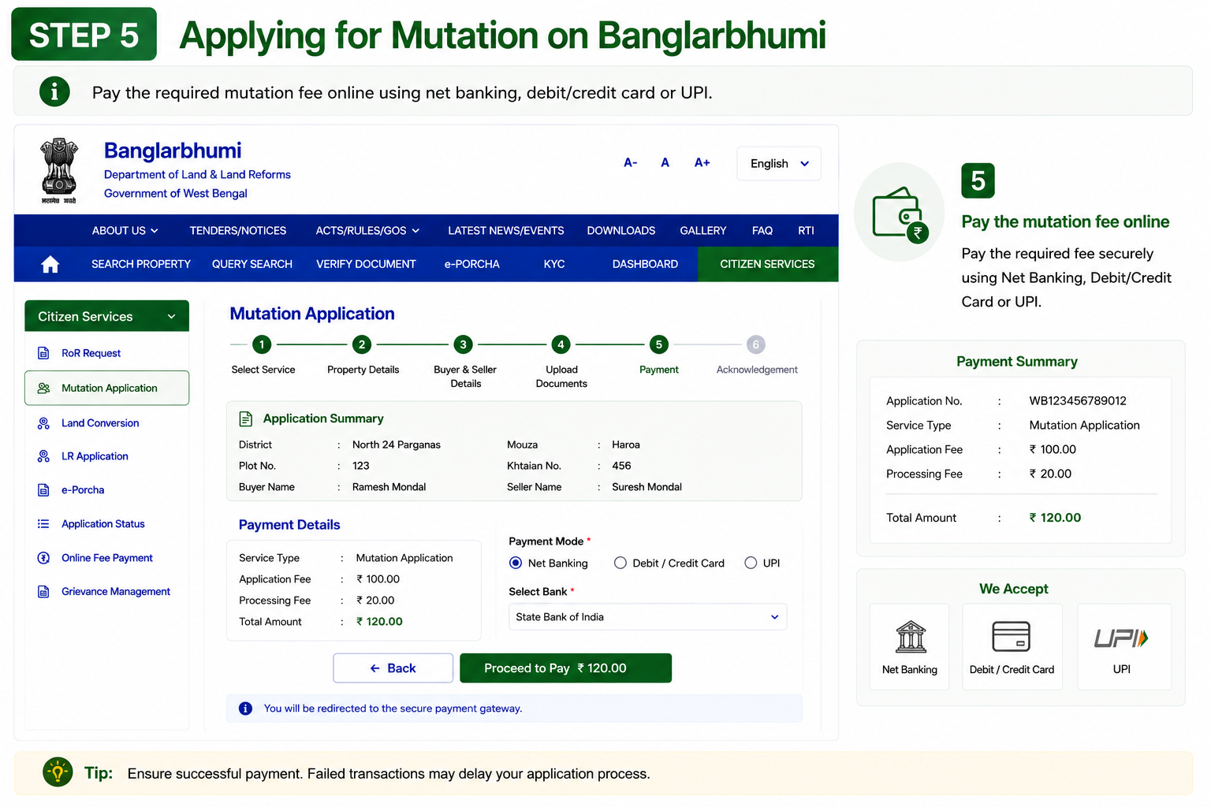
Task: Click the Net Banking bank building icon
Action: point(911,637)
